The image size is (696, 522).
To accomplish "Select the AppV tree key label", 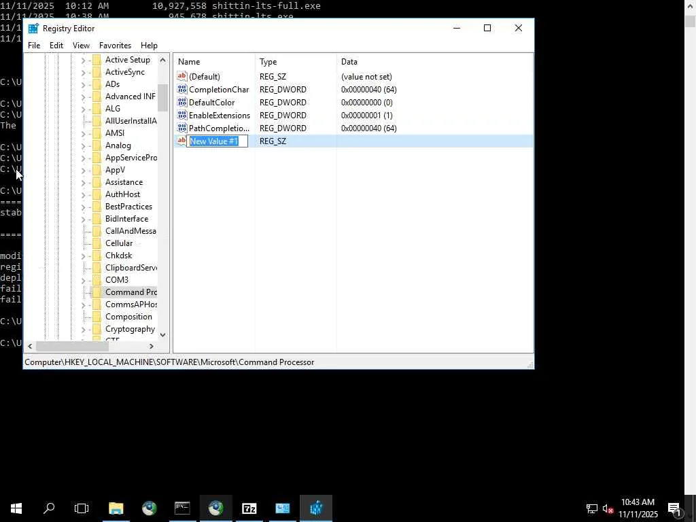I will [x=115, y=170].
